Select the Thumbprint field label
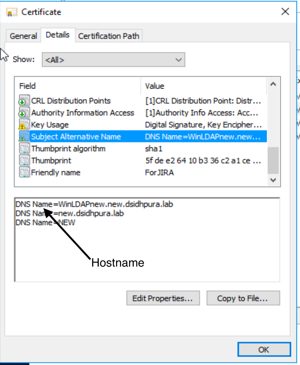This screenshot has width=300, height=365. click(51, 161)
